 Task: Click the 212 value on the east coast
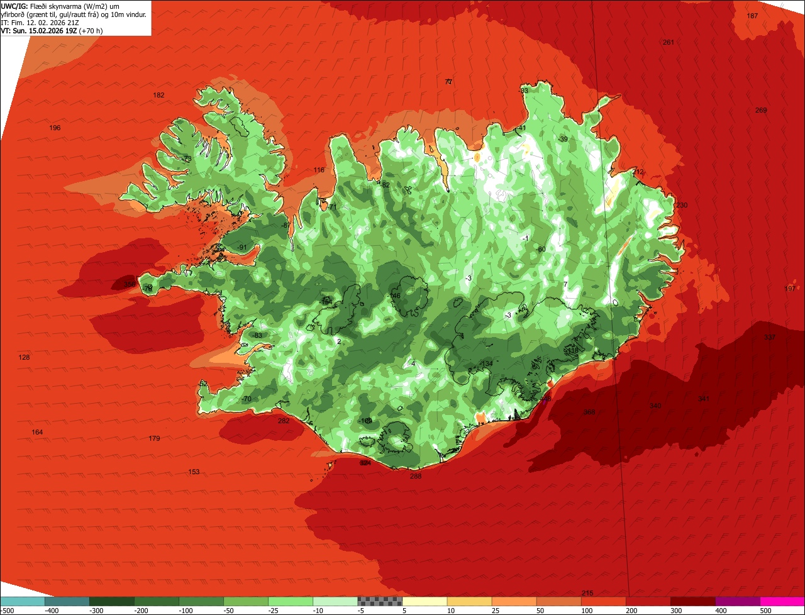pyautogui.click(x=638, y=172)
